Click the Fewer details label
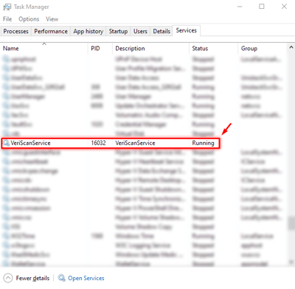This screenshot has width=295, height=289. point(32,278)
